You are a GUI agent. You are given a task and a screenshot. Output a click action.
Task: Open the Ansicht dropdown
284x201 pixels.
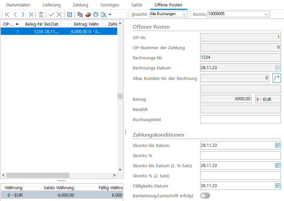(184, 14)
